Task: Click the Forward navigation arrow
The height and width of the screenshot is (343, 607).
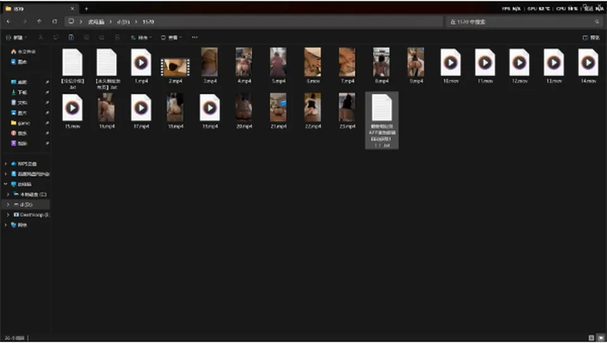Action: (x=25, y=22)
